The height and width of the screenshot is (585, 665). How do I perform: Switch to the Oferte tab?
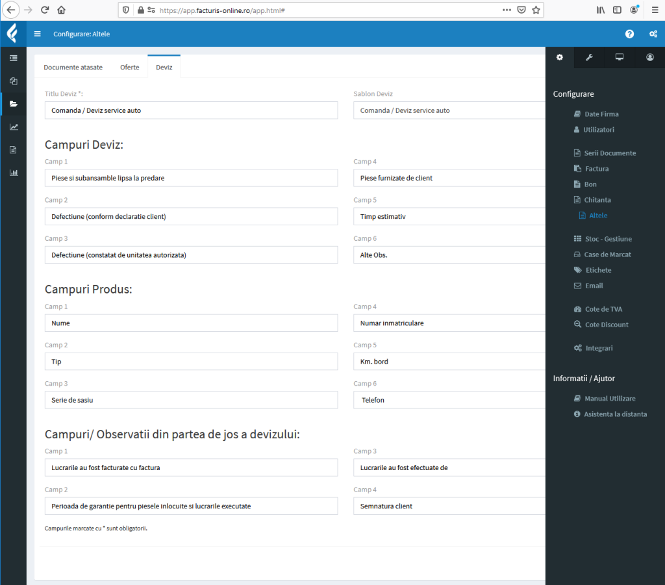click(129, 67)
